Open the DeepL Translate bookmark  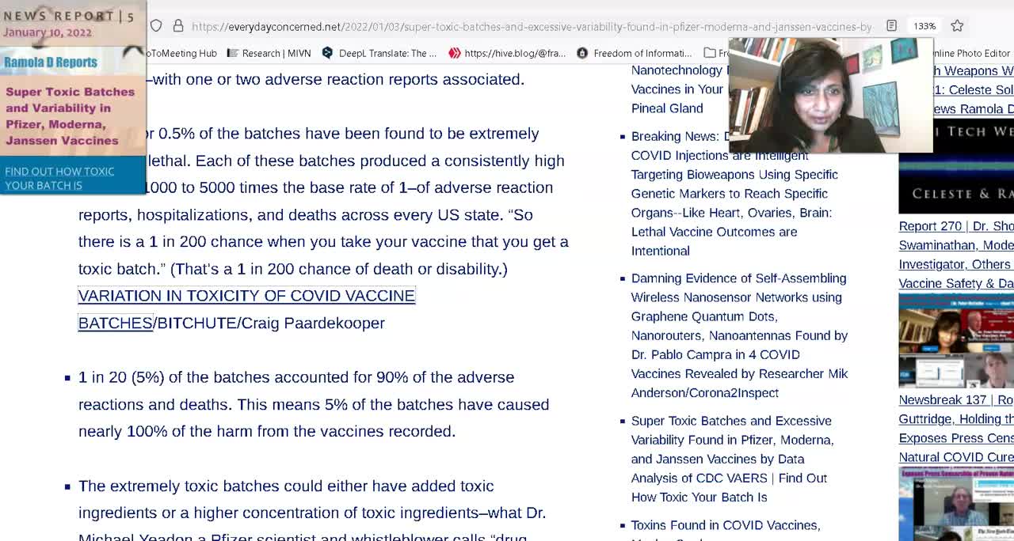379,53
